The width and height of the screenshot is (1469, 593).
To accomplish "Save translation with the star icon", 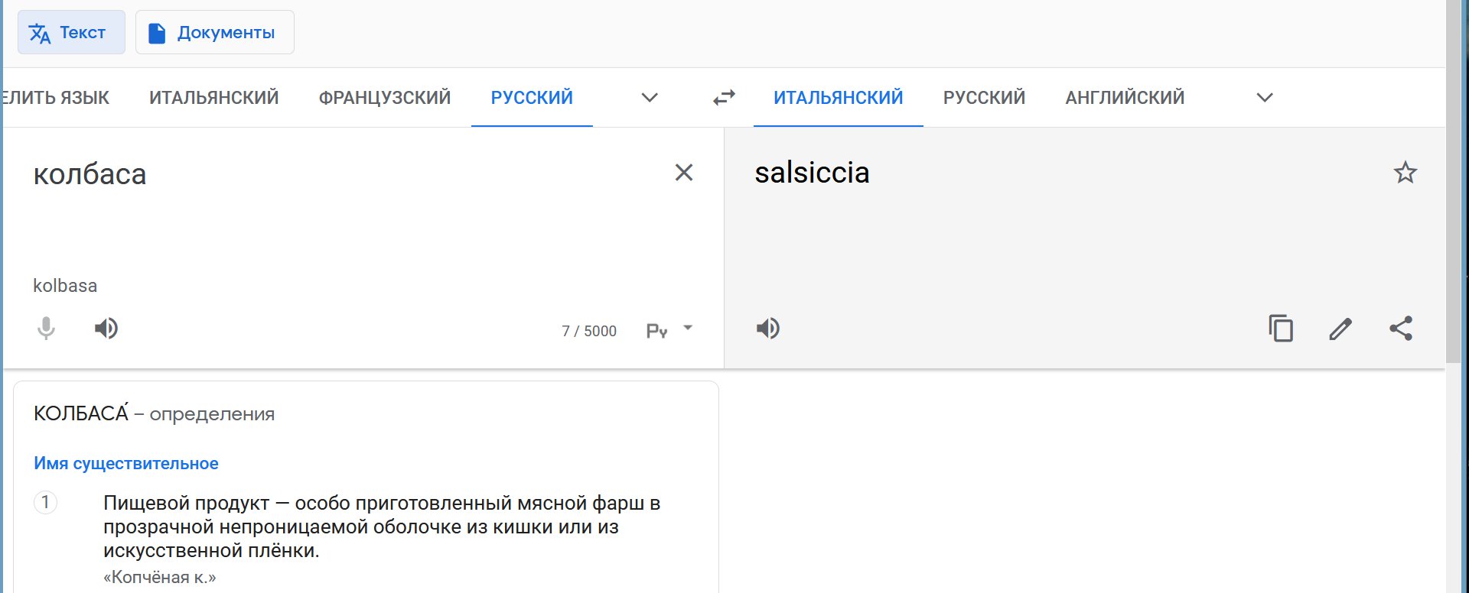I will click(1405, 173).
